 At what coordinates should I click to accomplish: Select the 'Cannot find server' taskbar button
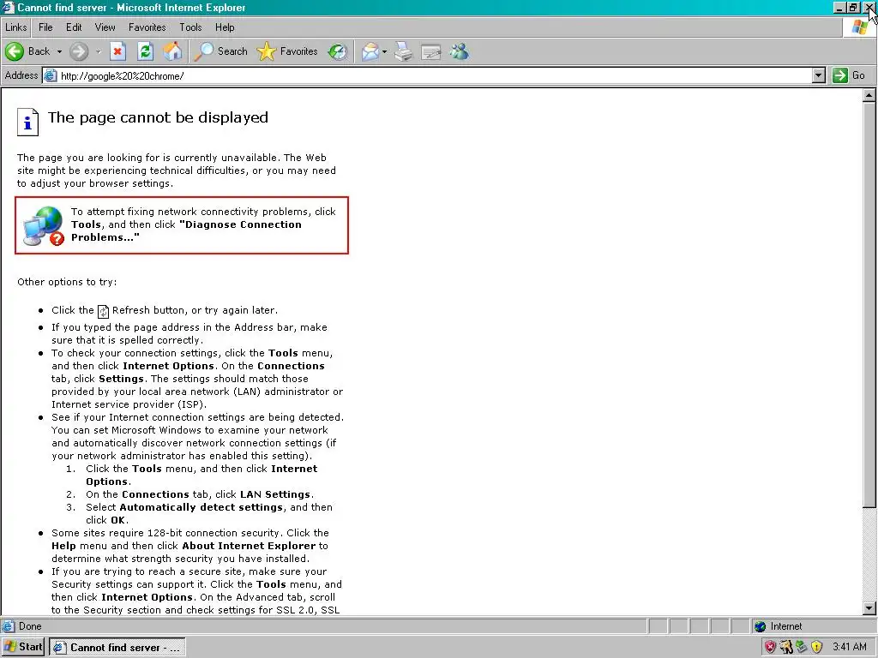(117, 648)
